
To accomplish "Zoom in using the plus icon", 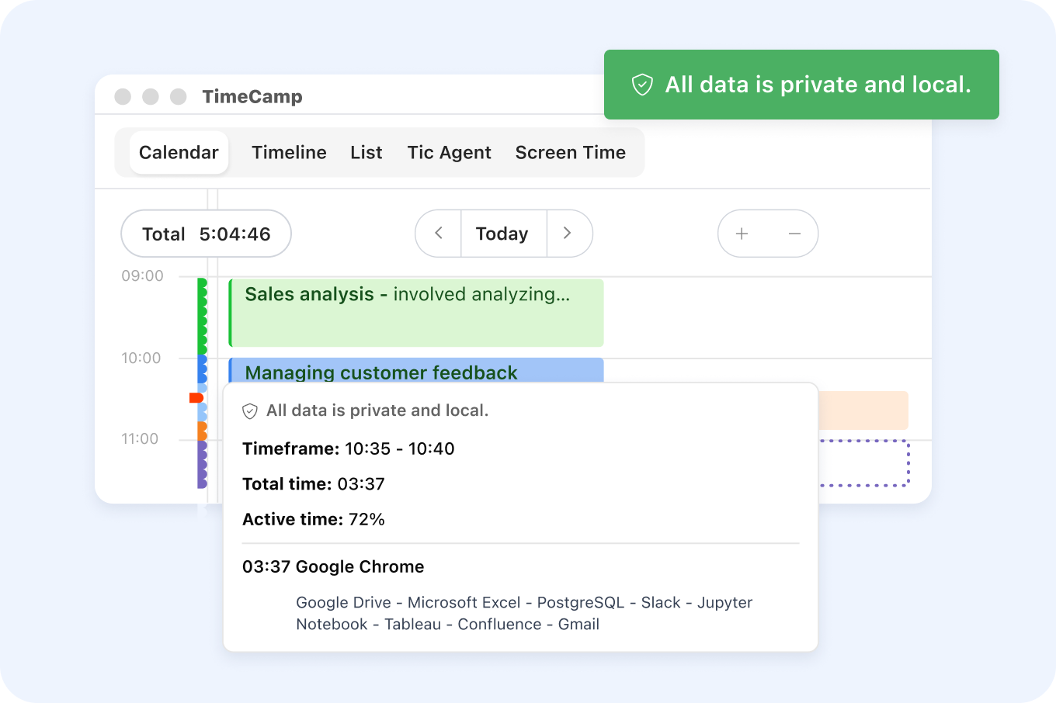I will click(742, 234).
